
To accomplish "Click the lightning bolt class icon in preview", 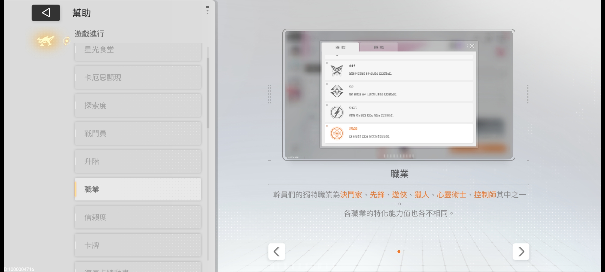I will click(x=337, y=112).
